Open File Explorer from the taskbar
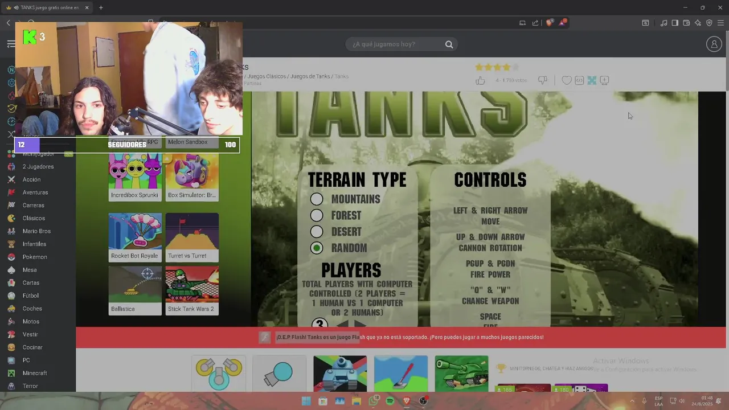 point(357,401)
